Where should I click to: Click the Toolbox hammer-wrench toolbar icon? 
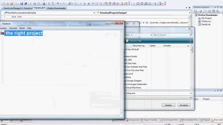[118, 3]
